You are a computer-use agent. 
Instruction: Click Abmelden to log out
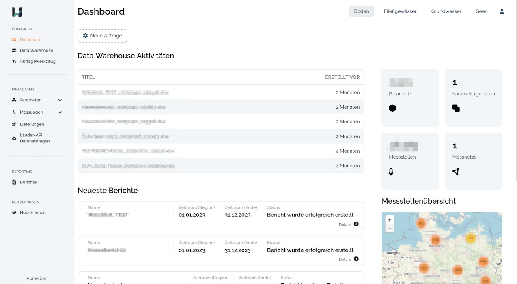[37, 278]
